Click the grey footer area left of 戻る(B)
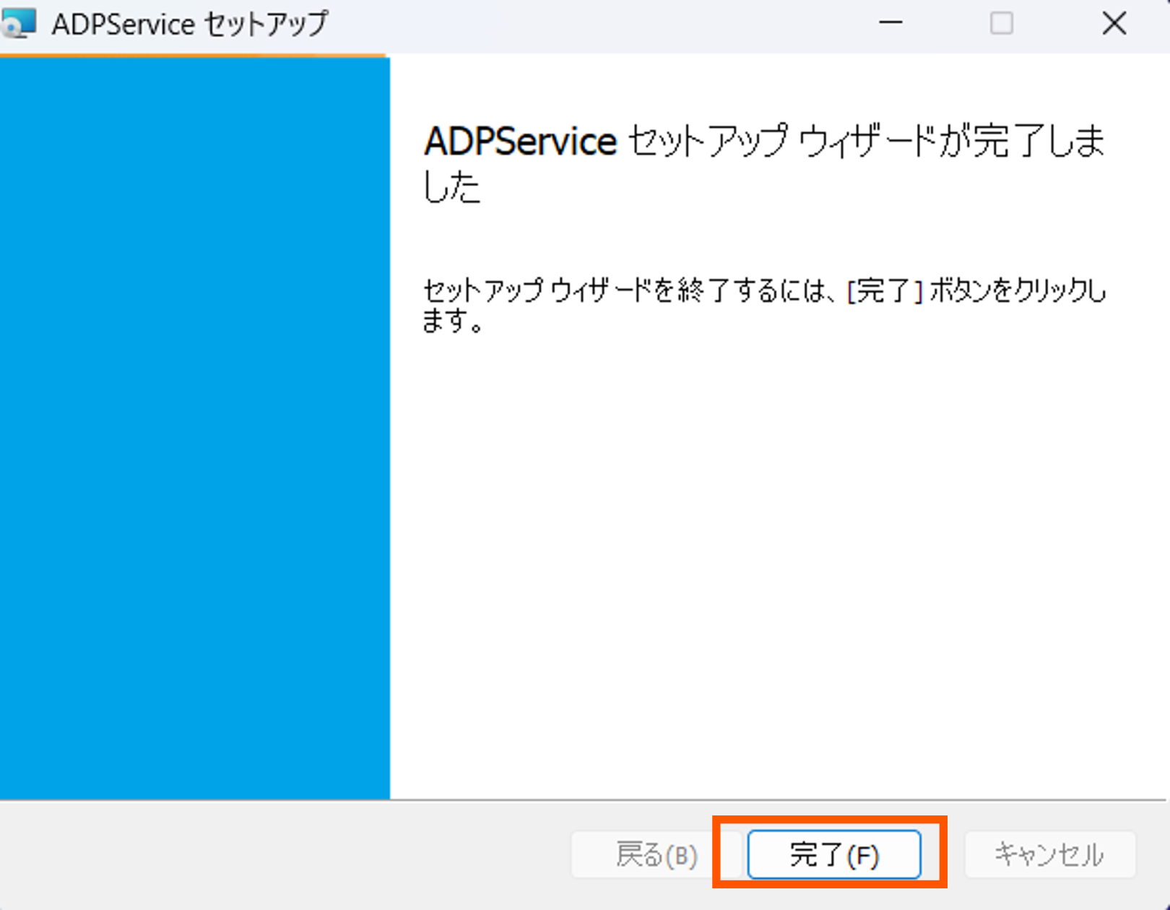Image resolution: width=1170 pixels, height=910 pixels. click(285, 855)
